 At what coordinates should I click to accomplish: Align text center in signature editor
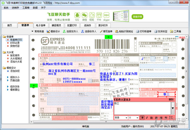point(156,118)
